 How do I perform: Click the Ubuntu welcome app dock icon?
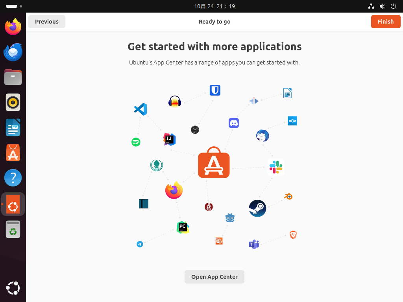tap(13, 204)
